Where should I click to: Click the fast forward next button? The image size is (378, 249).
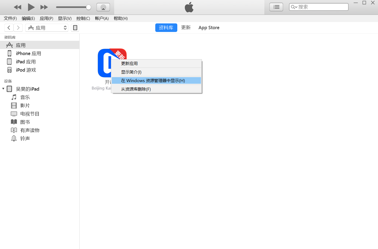(44, 7)
